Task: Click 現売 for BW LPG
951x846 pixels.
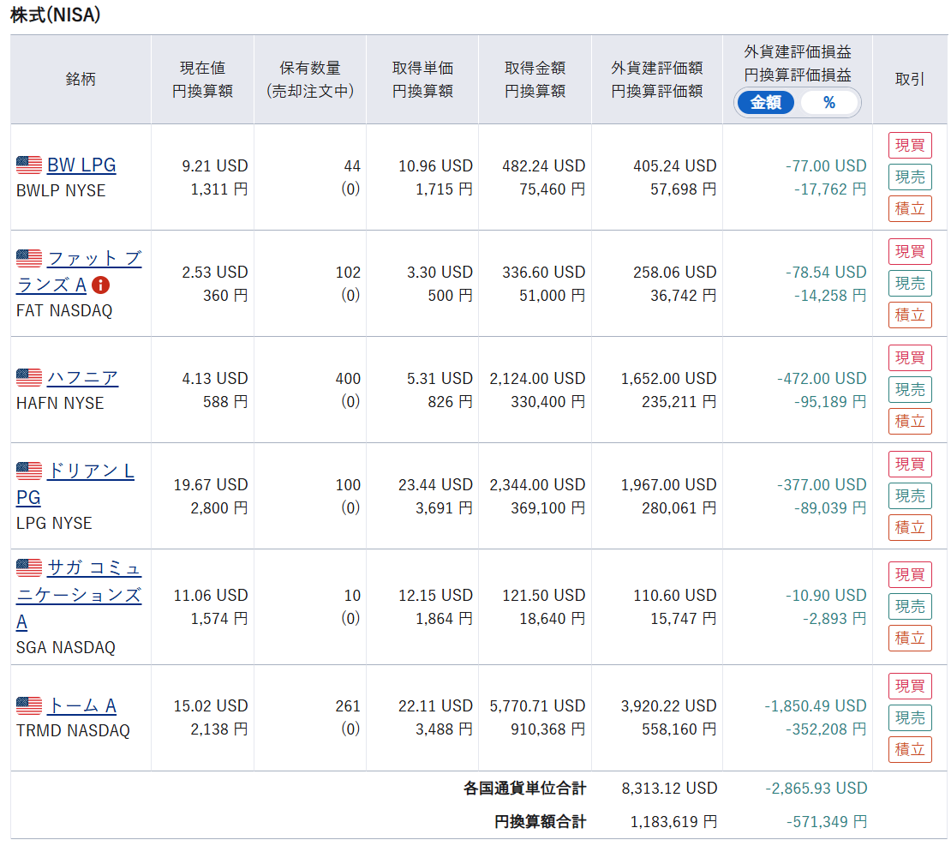Action: [910, 177]
